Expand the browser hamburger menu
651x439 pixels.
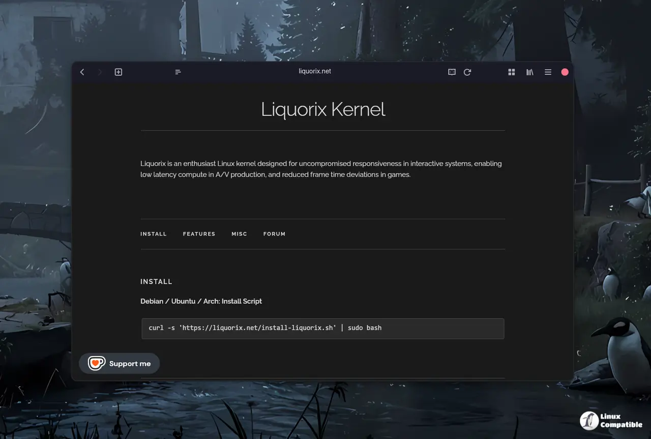tap(548, 72)
